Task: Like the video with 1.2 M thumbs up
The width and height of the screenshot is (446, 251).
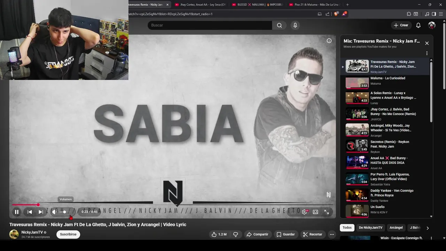Action: coord(219,234)
